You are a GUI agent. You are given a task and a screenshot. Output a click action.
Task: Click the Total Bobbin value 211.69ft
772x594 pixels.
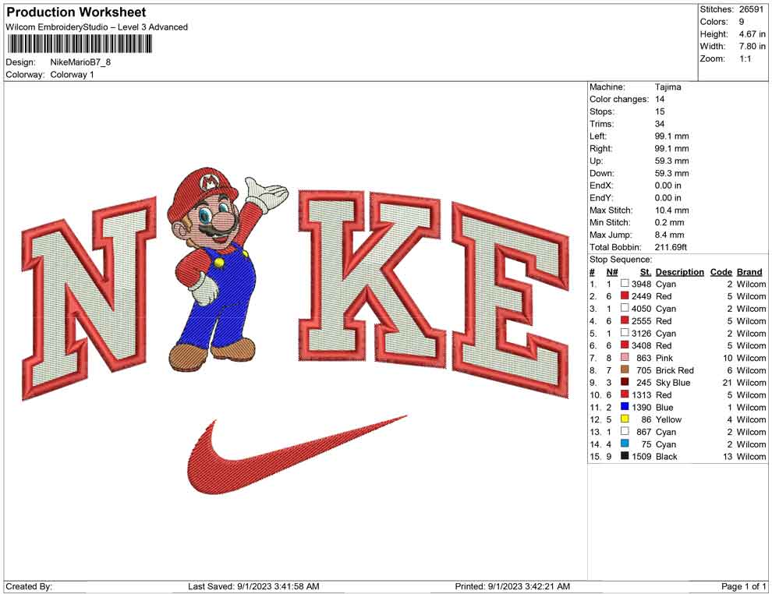tap(671, 247)
